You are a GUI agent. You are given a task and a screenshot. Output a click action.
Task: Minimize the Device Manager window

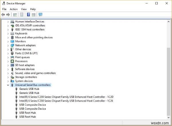pos(147,3)
